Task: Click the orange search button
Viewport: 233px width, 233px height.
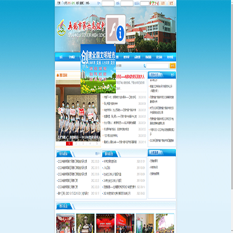Action: click(x=173, y=66)
